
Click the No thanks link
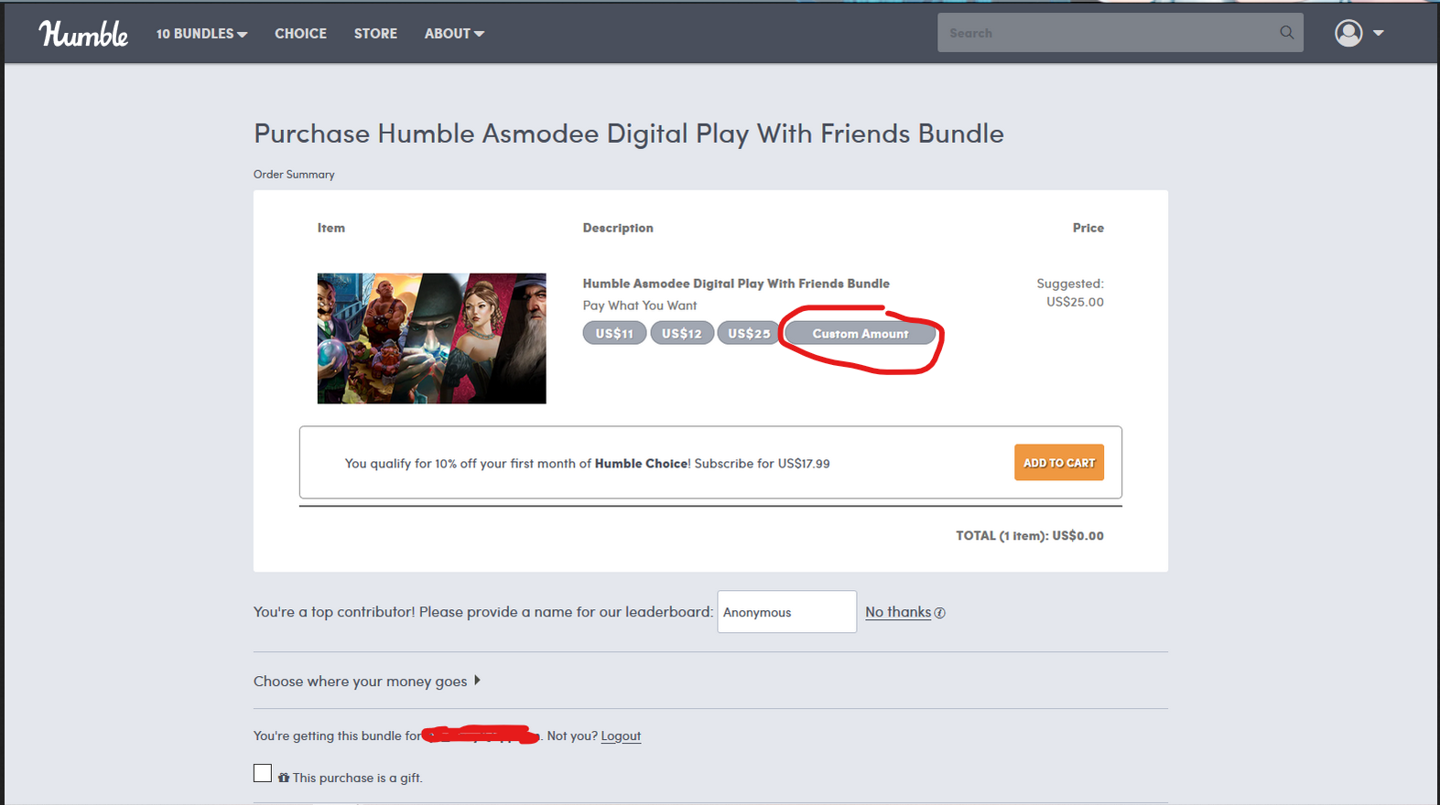pos(898,612)
